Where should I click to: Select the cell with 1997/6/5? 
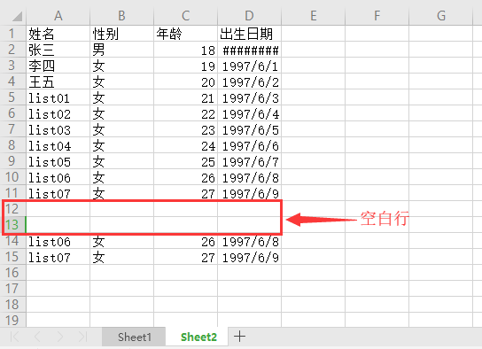pyautogui.click(x=249, y=129)
